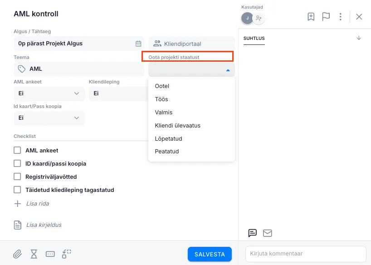Collapse the Oota projekti staatust dropdown

coord(228,70)
